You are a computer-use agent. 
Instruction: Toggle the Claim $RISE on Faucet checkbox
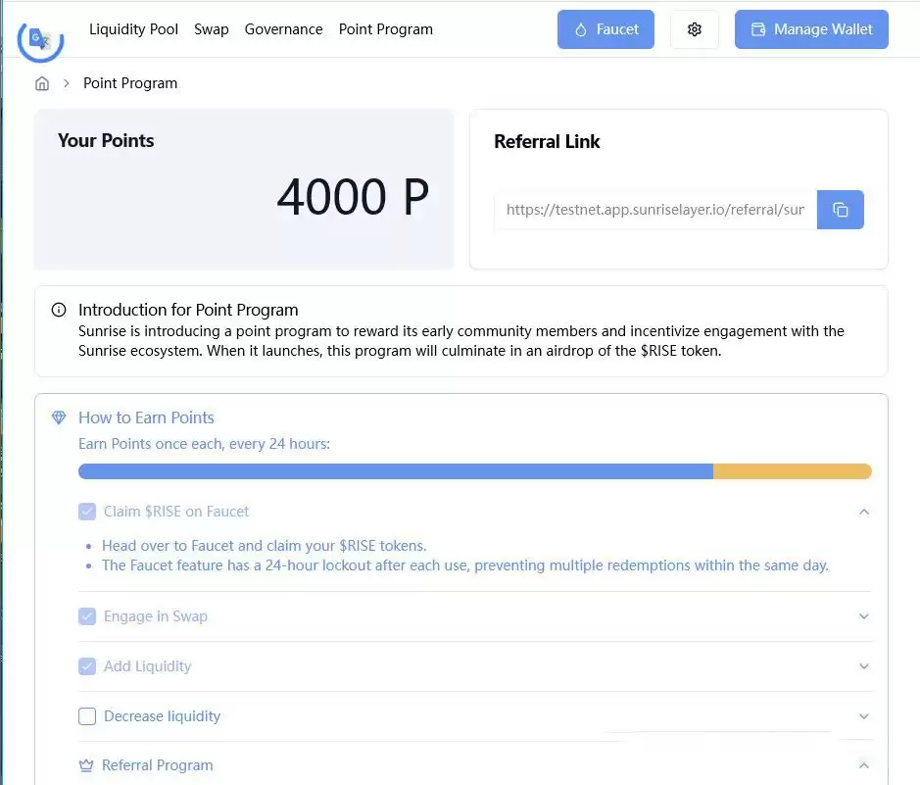pos(87,512)
